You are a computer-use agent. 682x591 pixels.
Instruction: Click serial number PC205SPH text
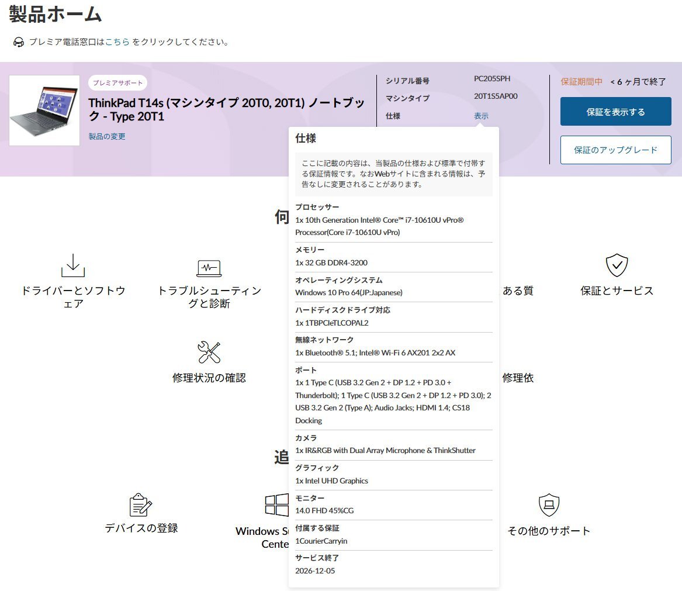[492, 79]
